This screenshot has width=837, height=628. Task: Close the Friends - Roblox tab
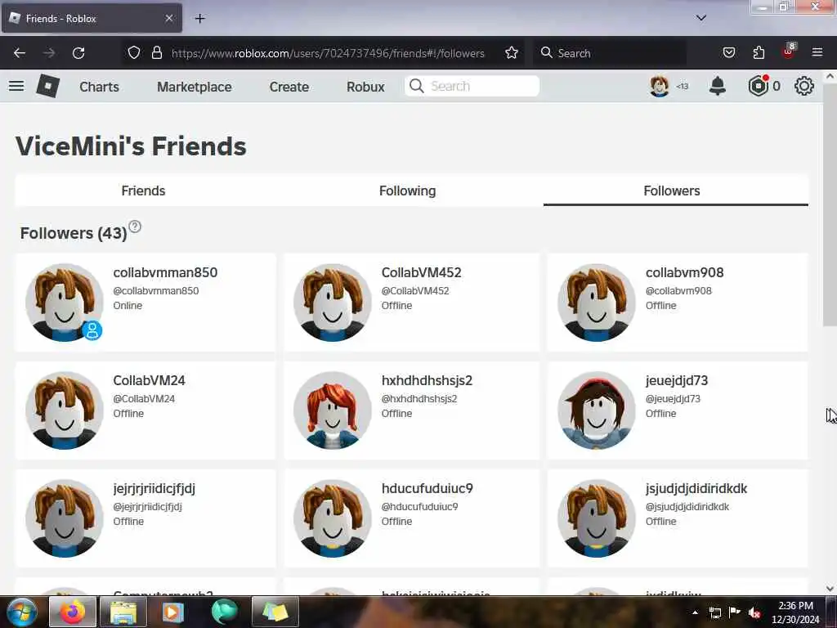[168, 18]
